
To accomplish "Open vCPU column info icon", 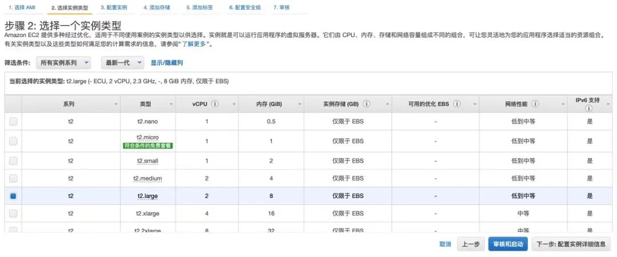I will (x=215, y=105).
